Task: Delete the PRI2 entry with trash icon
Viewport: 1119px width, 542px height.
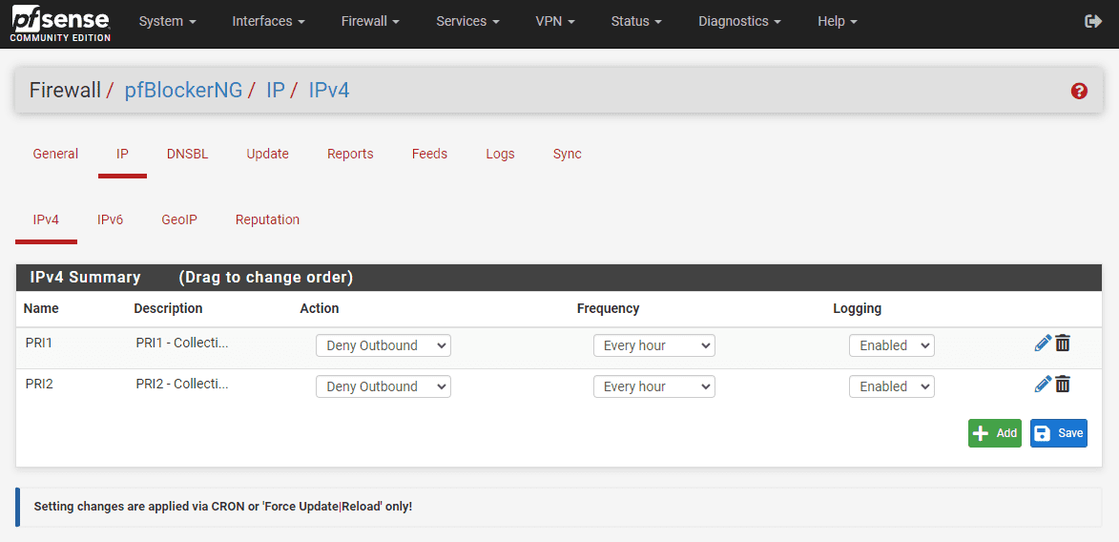Action: click(x=1063, y=385)
